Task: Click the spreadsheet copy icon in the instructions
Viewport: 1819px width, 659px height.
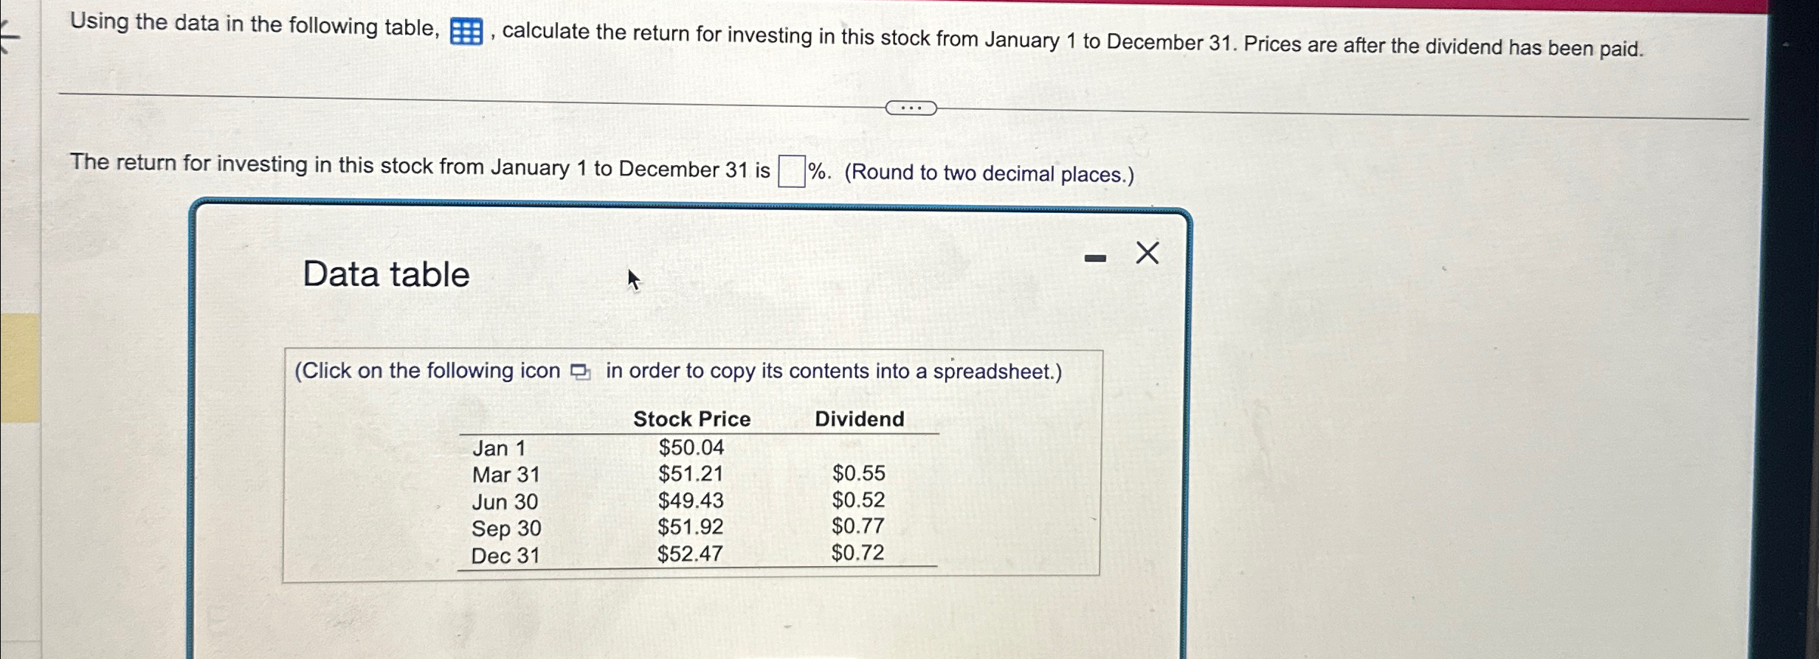Action: pos(580,372)
